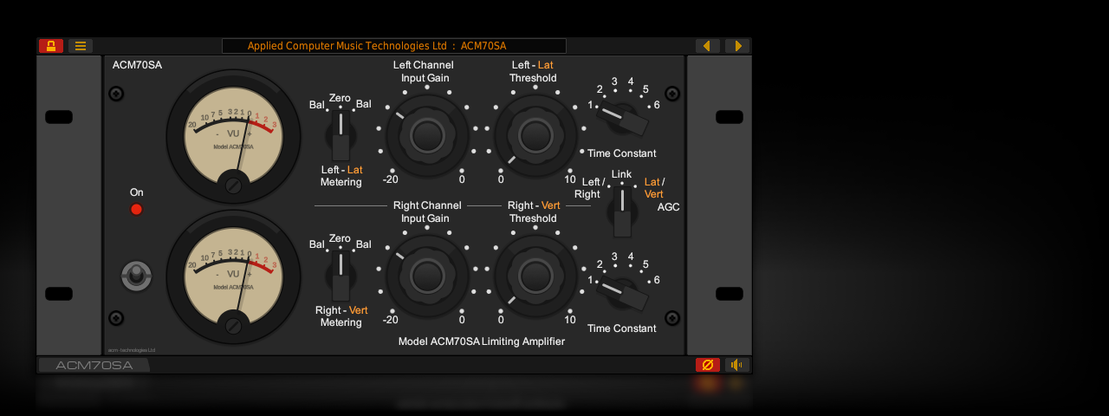The height and width of the screenshot is (416, 1109).
Task: Click the upper VU meter
Action: pyautogui.click(x=233, y=136)
